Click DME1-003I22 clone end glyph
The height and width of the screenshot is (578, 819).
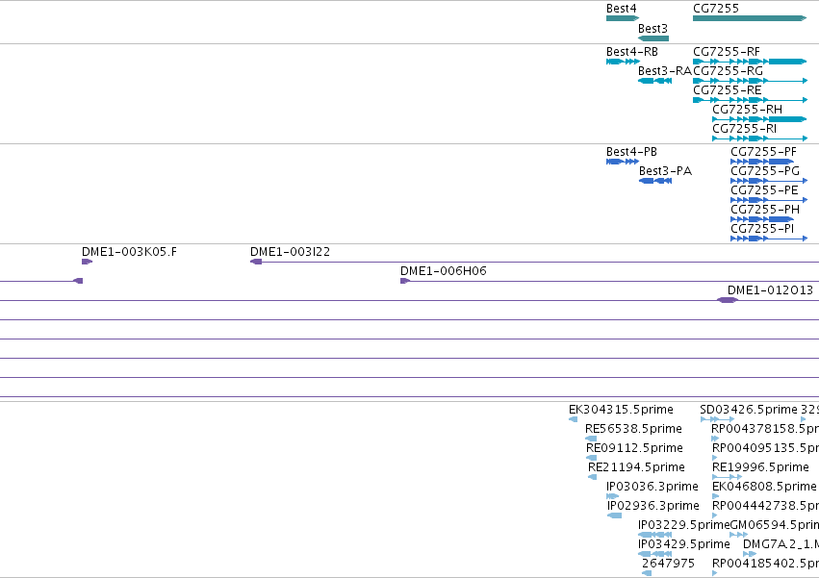pos(256,262)
